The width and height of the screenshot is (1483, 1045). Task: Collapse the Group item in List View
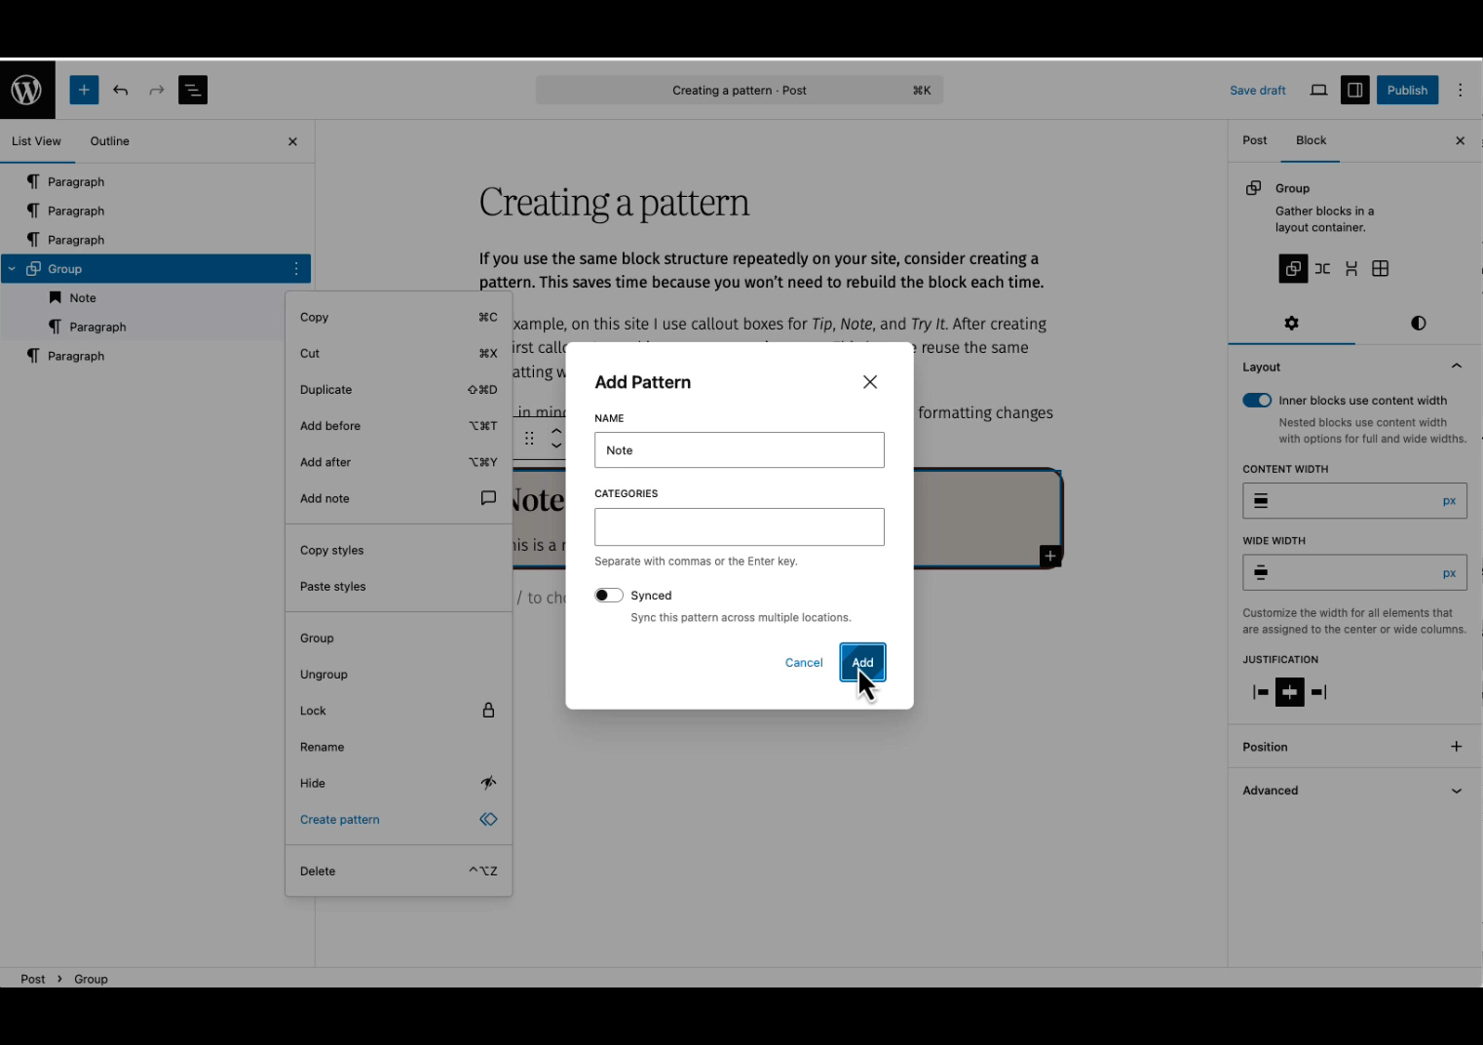coord(12,269)
